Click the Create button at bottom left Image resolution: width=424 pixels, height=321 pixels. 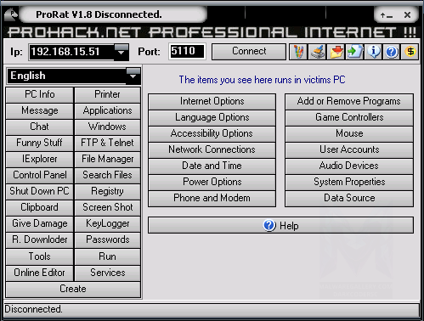pos(73,289)
